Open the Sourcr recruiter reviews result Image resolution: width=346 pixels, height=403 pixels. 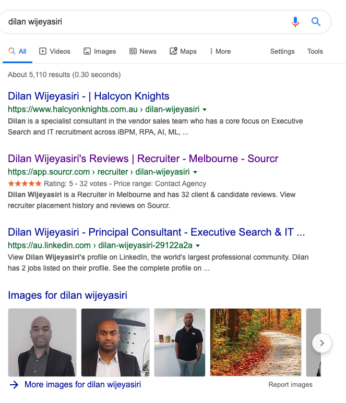coord(143,158)
